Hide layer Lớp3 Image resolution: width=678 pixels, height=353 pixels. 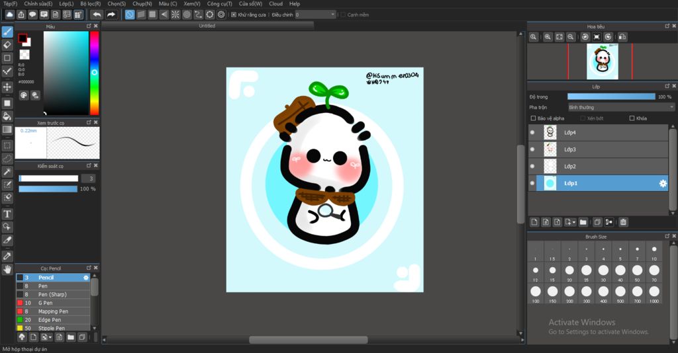click(x=532, y=149)
